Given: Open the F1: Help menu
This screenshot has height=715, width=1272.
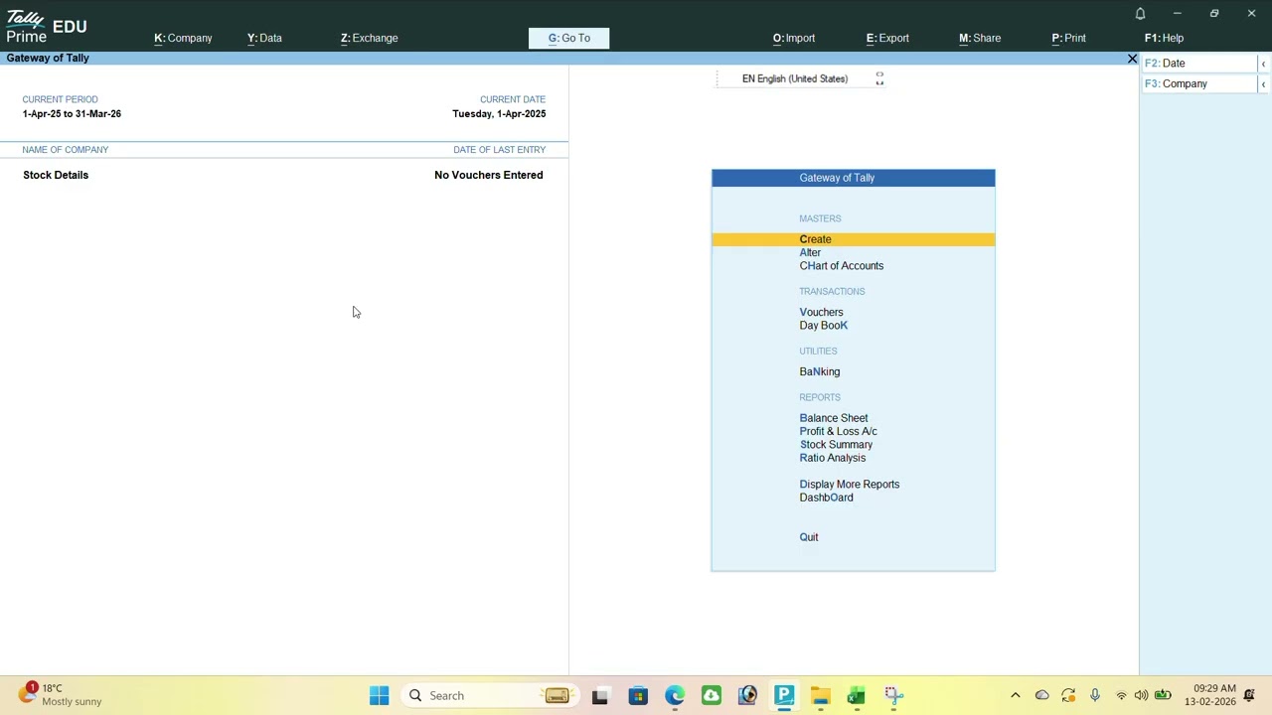Looking at the screenshot, I should point(1164,38).
